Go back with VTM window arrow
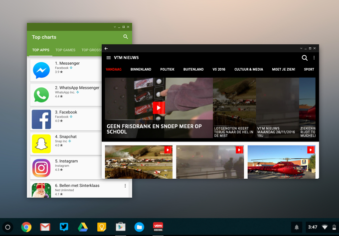The width and height of the screenshot is (339, 236). click(x=106, y=48)
